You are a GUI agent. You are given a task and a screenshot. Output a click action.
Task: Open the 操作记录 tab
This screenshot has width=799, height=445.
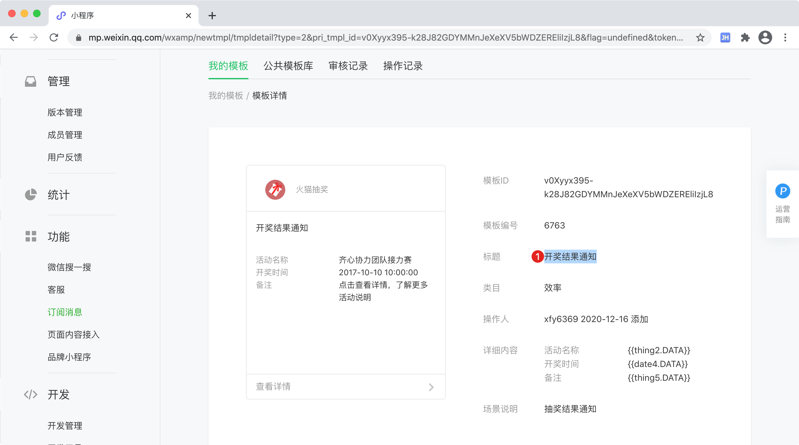[x=403, y=66]
